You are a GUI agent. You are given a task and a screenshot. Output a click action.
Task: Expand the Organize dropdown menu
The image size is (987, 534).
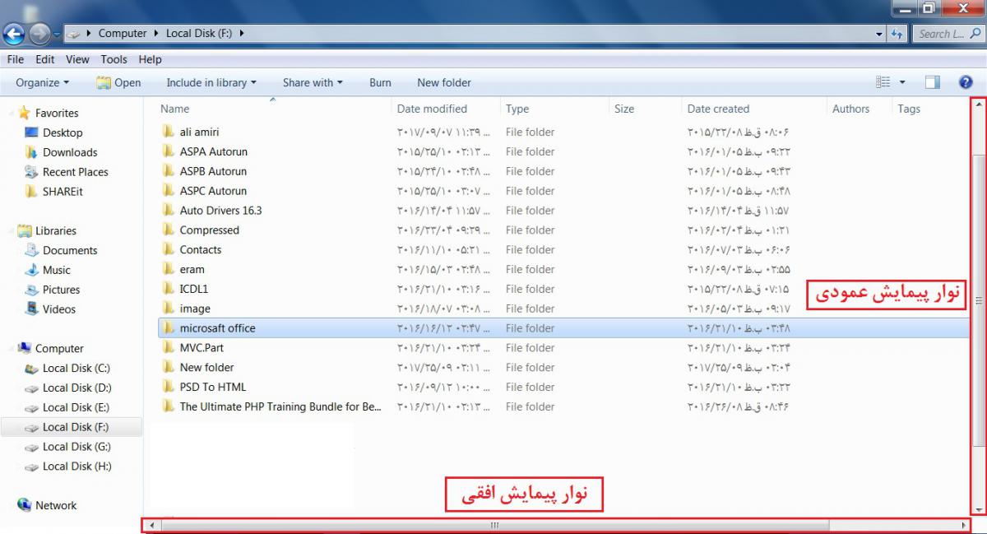tap(42, 82)
